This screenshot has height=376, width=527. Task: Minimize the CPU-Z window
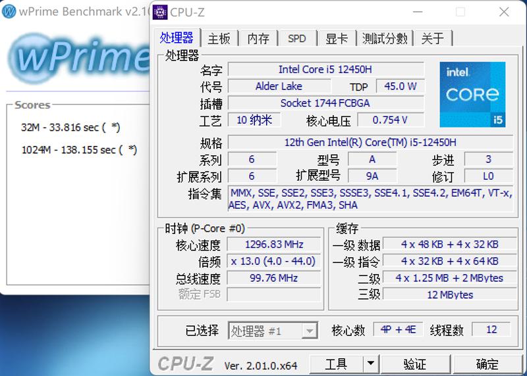[418, 12]
